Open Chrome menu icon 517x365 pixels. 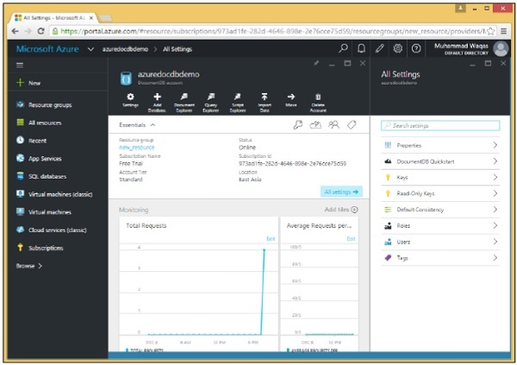point(503,31)
